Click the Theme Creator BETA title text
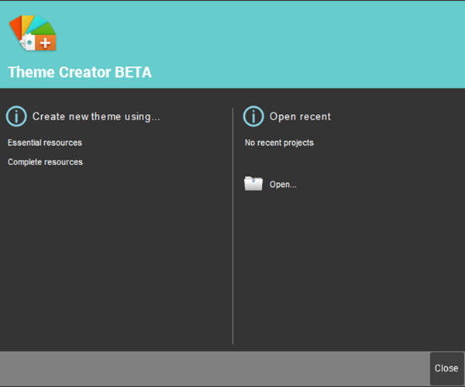Image resolution: width=465 pixels, height=387 pixels. point(80,73)
